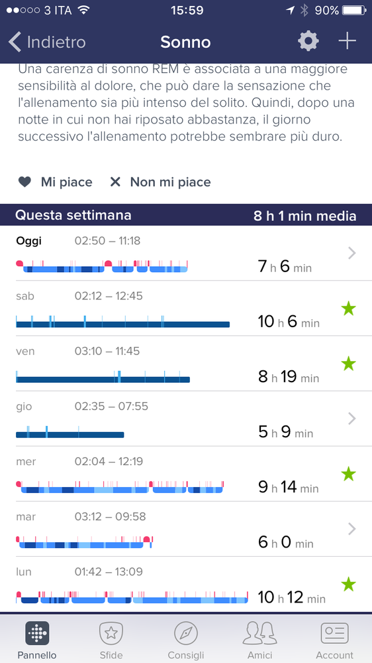Open sab sleep stages bar chart
The width and height of the screenshot is (372, 663).
(122, 321)
